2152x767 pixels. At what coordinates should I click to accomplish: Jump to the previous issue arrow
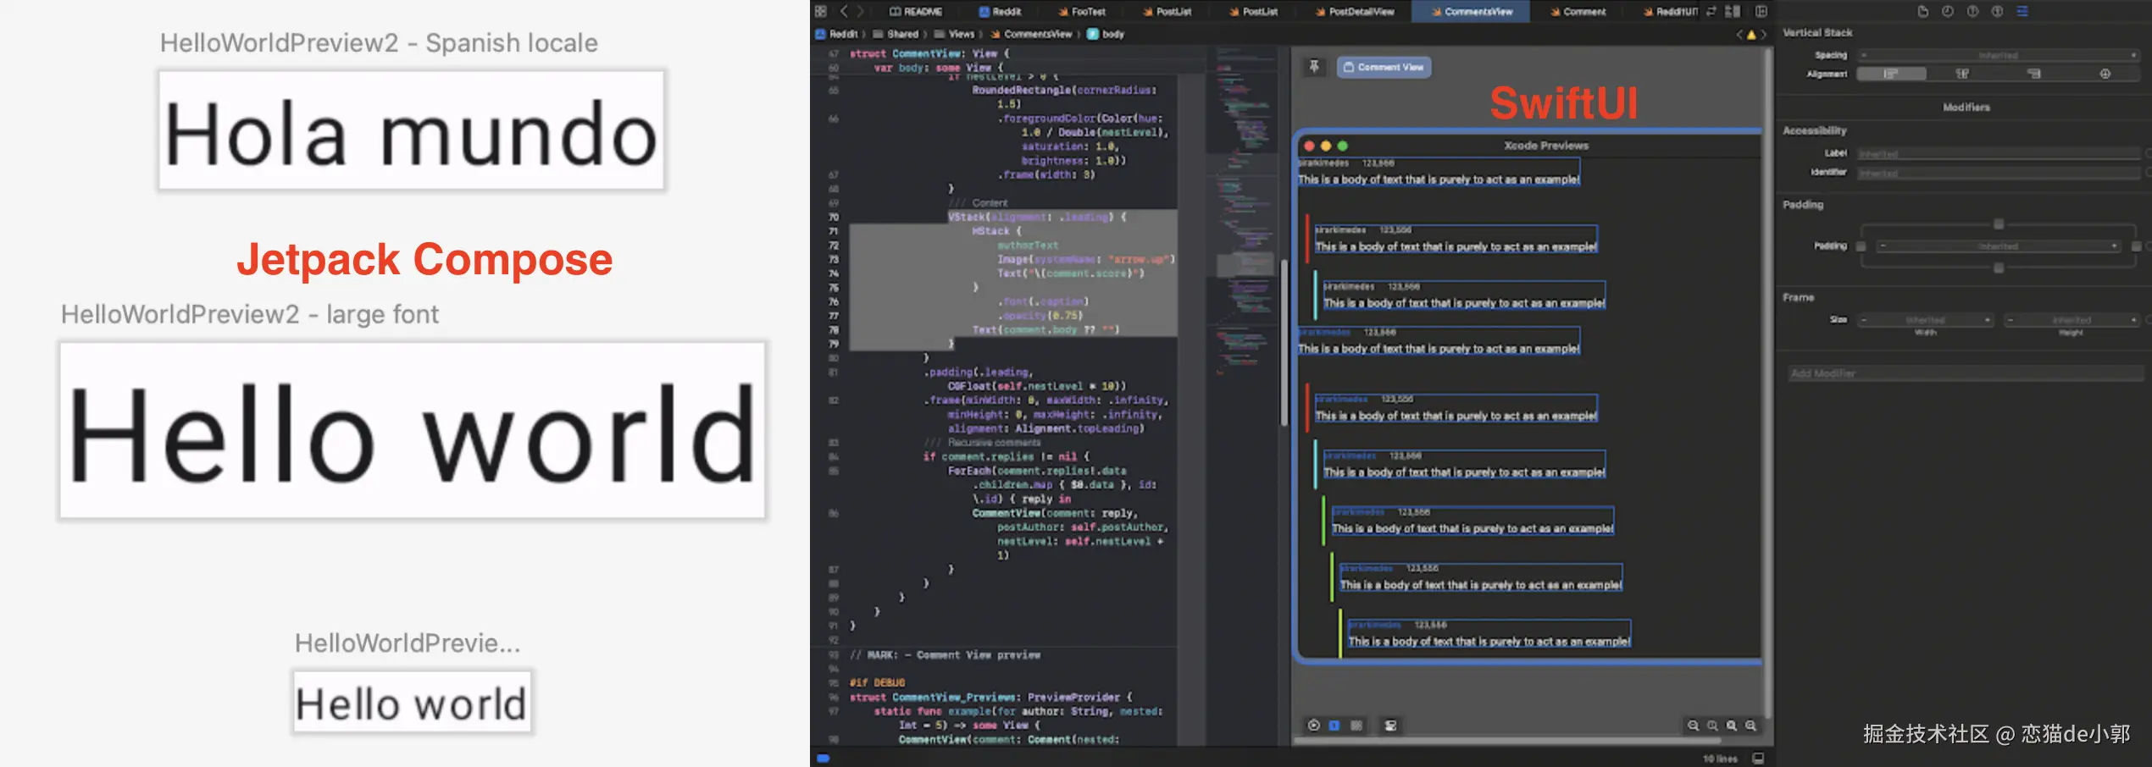coord(1739,35)
